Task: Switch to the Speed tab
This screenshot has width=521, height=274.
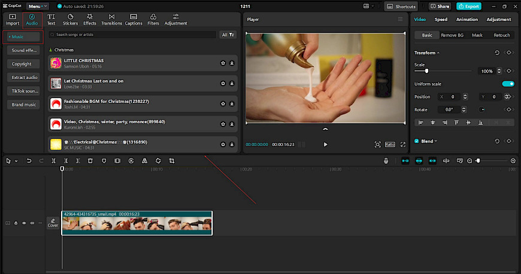Action: coord(441,19)
